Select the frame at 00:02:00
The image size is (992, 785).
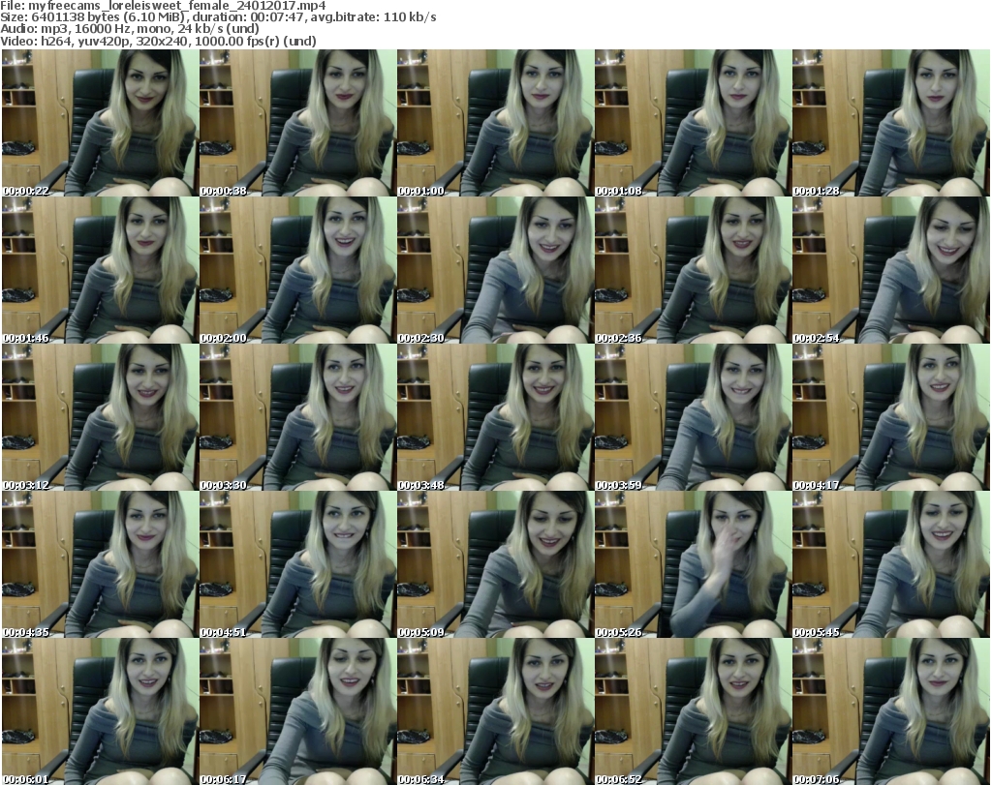point(297,270)
